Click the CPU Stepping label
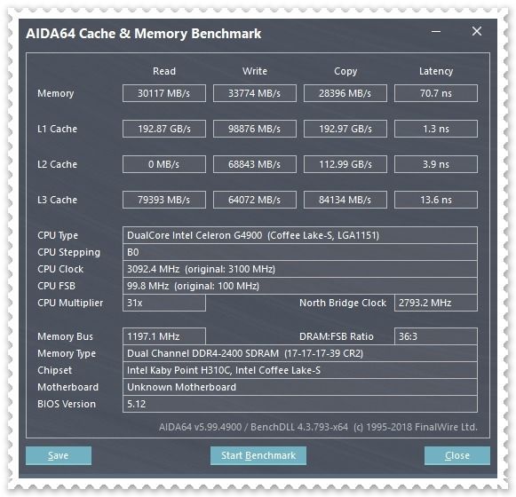 (68, 252)
